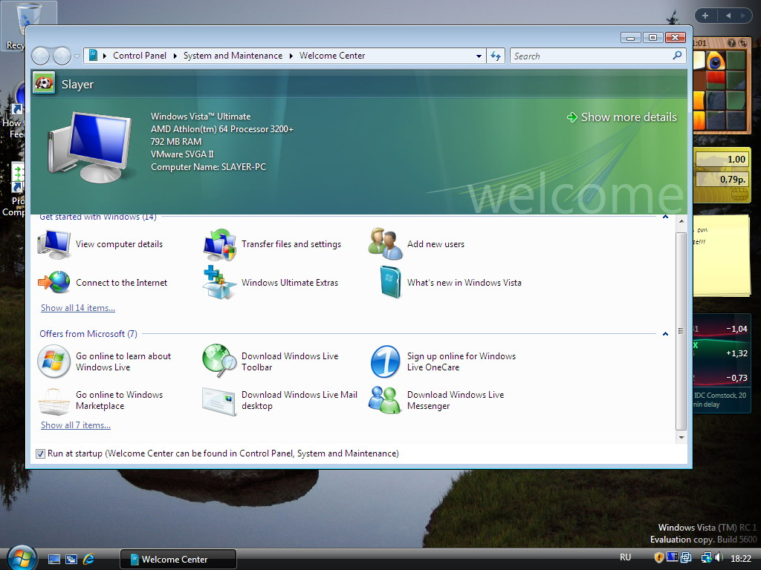Click Slayer user account picture
761x570 pixels.
(44, 83)
